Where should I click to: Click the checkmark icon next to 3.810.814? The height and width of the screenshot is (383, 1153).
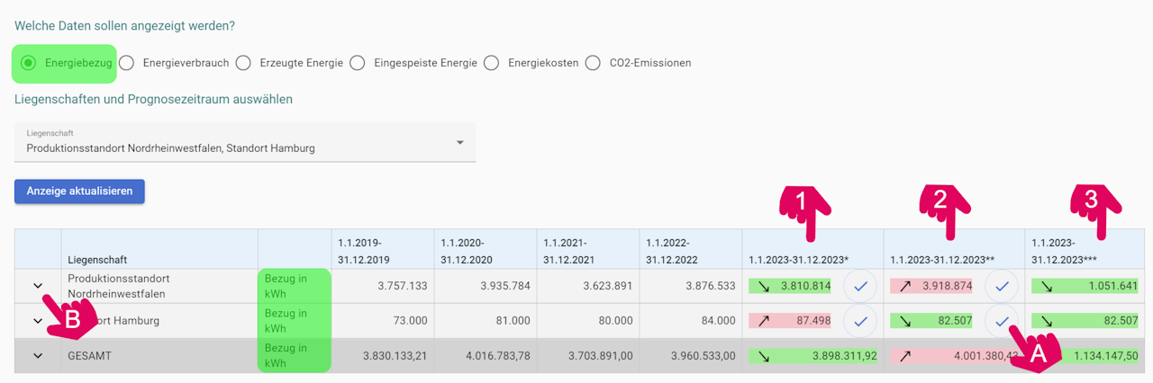859,287
